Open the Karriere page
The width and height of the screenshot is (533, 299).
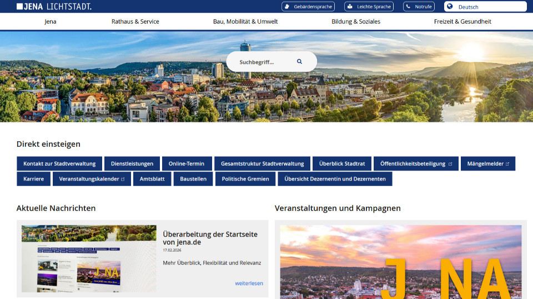pyautogui.click(x=34, y=179)
